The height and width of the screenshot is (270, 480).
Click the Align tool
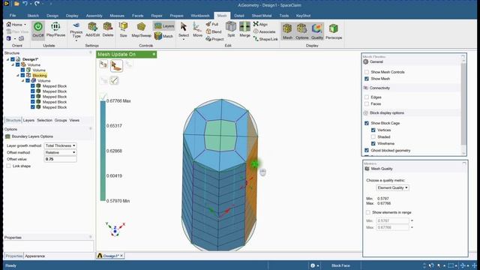260,24
